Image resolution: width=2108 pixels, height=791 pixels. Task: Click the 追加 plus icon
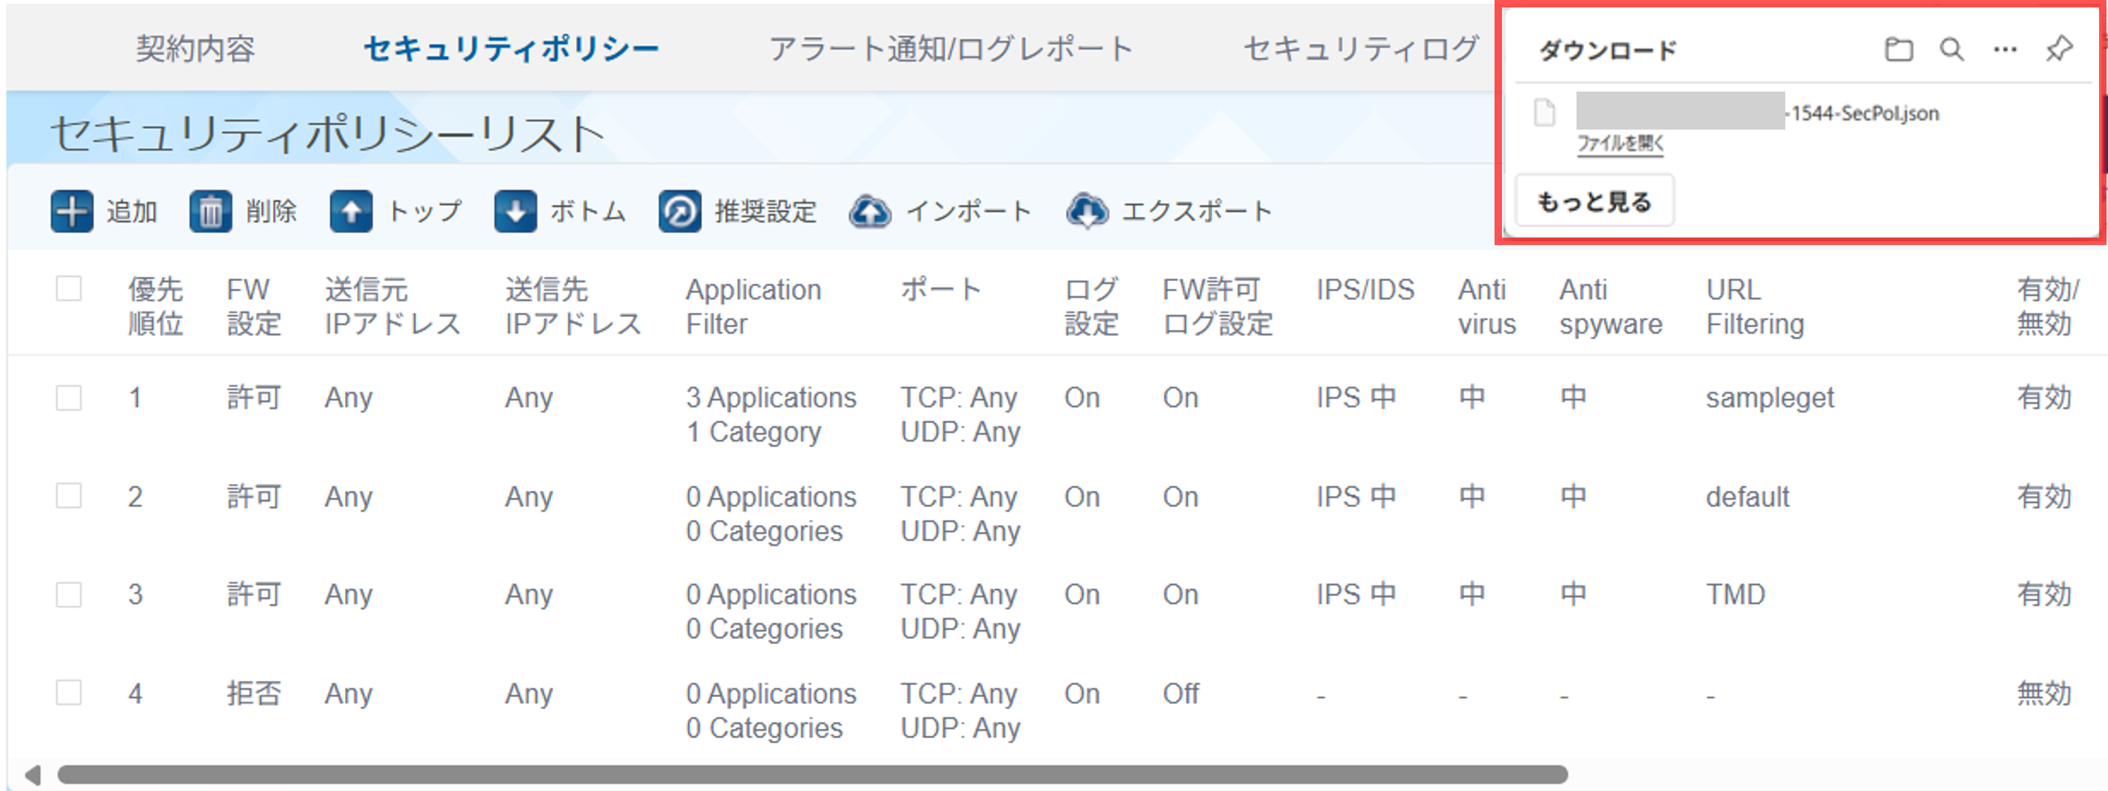point(72,212)
